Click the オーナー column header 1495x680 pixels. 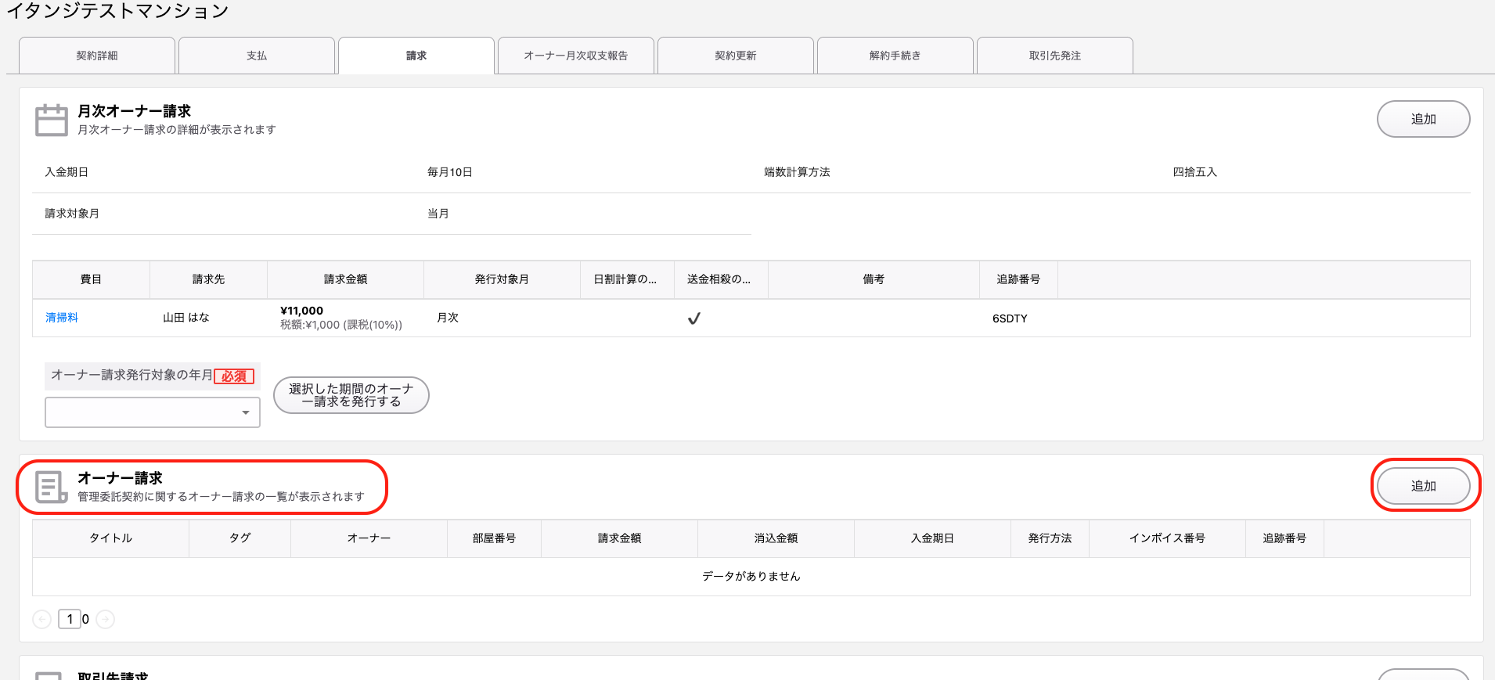tap(369, 538)
